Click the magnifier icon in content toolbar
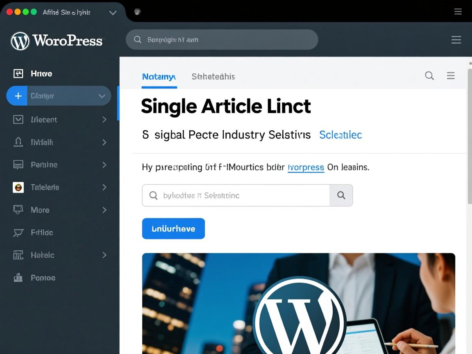The height and width of the screenshot is (354, 472). (x=429, y=76)
